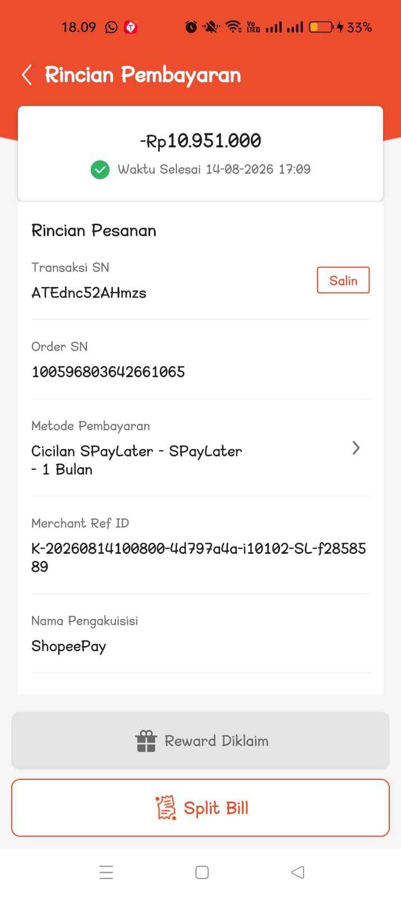Tap the receipt icon on Split Bill
The height and width of the screenshot is (897, 401).
point(166,808)
